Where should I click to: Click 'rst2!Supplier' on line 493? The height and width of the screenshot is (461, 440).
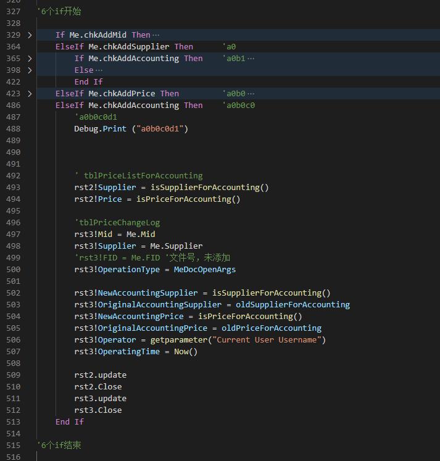click(106, 187)
